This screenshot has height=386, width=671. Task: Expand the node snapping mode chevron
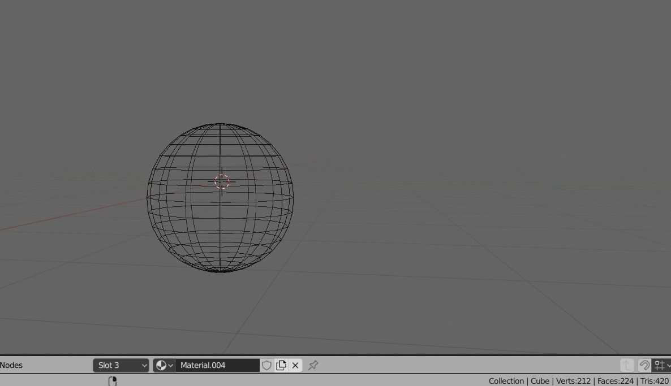tap(668, 365)
